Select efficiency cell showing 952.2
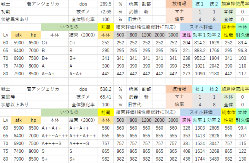 pyautogui.click(x=200, y=58)
